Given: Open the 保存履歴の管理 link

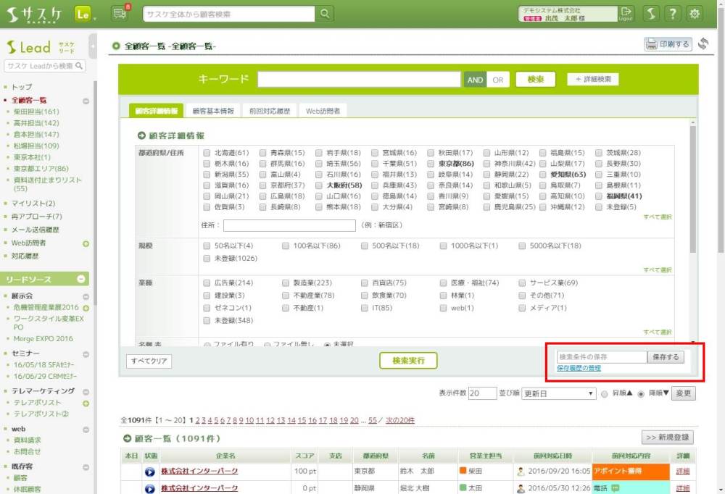Looking at the screenshot, I should [x=579, y=369].
